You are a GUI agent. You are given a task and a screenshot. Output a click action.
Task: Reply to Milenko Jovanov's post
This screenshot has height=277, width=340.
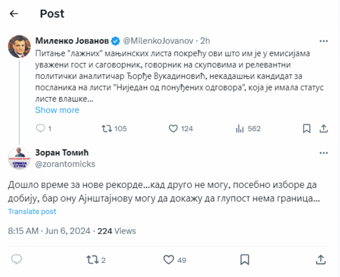tap(40, 128)
